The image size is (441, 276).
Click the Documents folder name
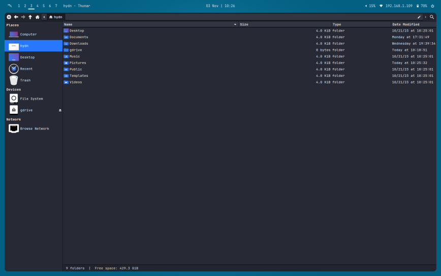(79, 37)
